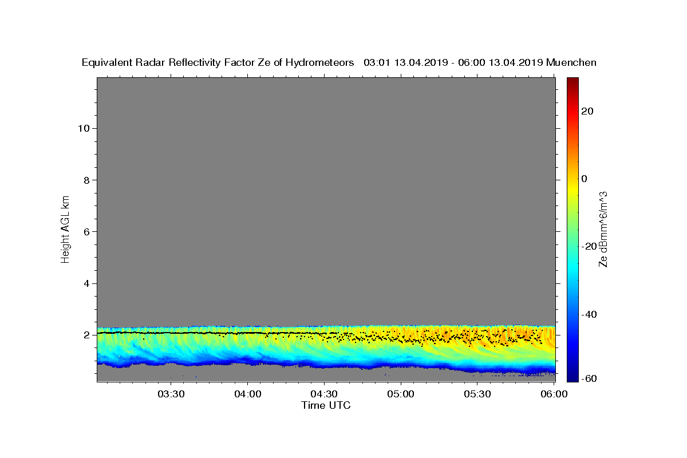Click the plot title text
The width and height of the screenshot is (687, 458).
339,62
